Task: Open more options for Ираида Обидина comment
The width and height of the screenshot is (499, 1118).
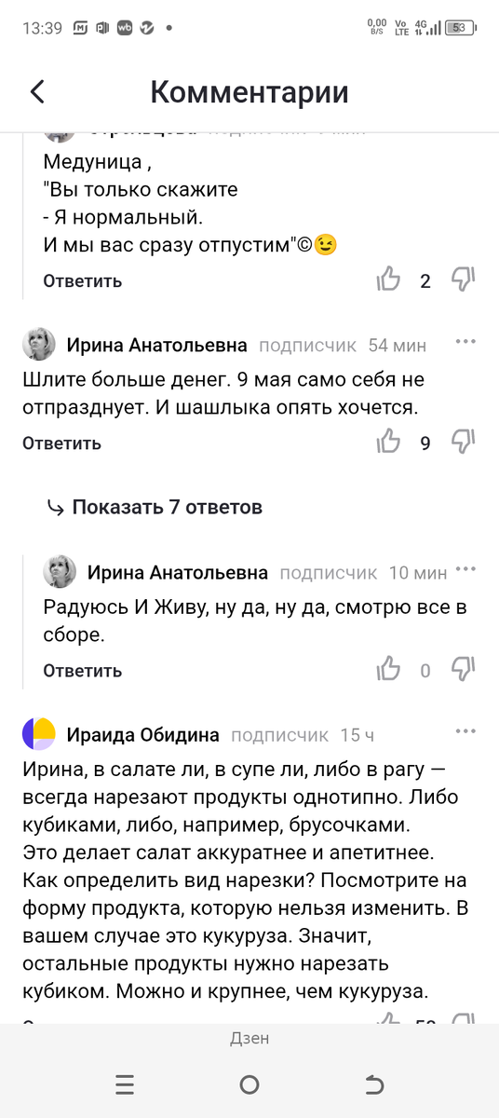Action: point(465,731)
